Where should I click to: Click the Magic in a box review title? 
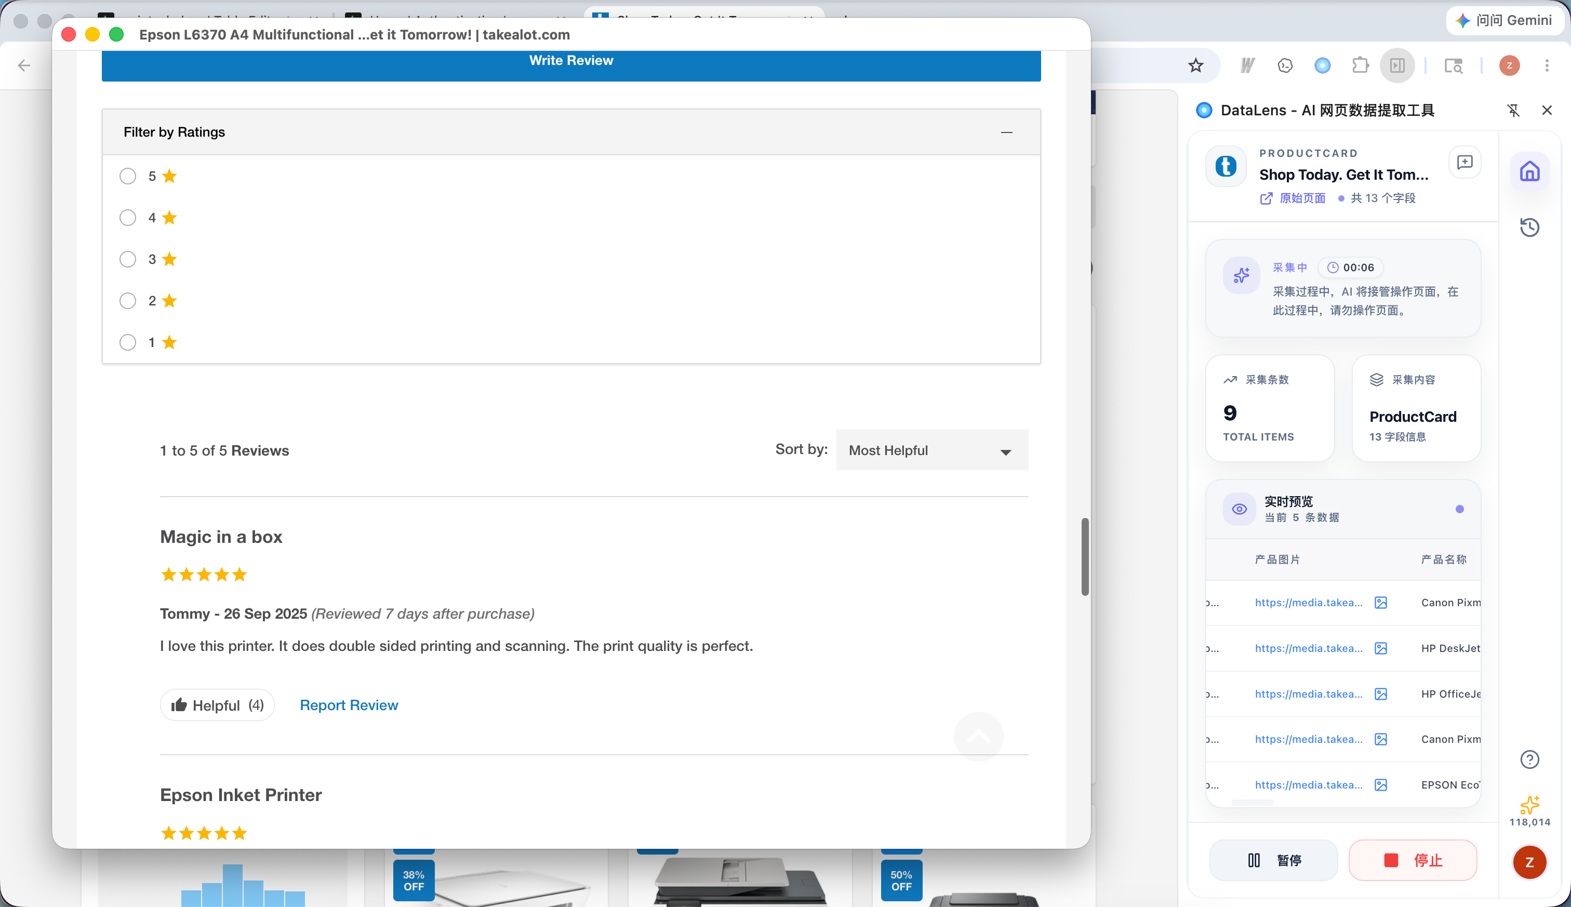pyautogui.click(x=221, y=537)
